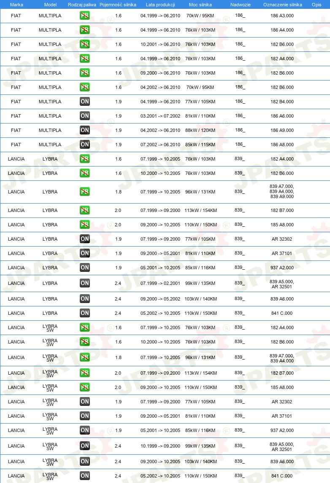Select 'MULTIPLA' in the 186 A6.000 row
Viewport: 330px width, 483px height.
50,116
